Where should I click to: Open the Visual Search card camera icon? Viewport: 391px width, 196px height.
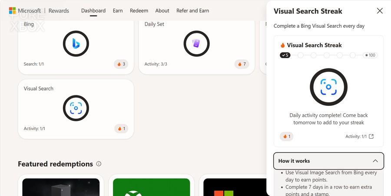pyautogui.click(x=76, y=108)
